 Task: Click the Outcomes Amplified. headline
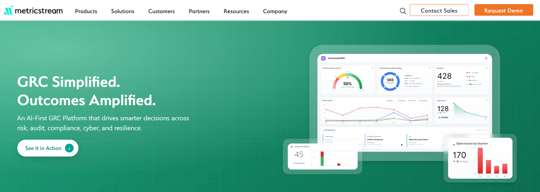[x=87, y=100]
